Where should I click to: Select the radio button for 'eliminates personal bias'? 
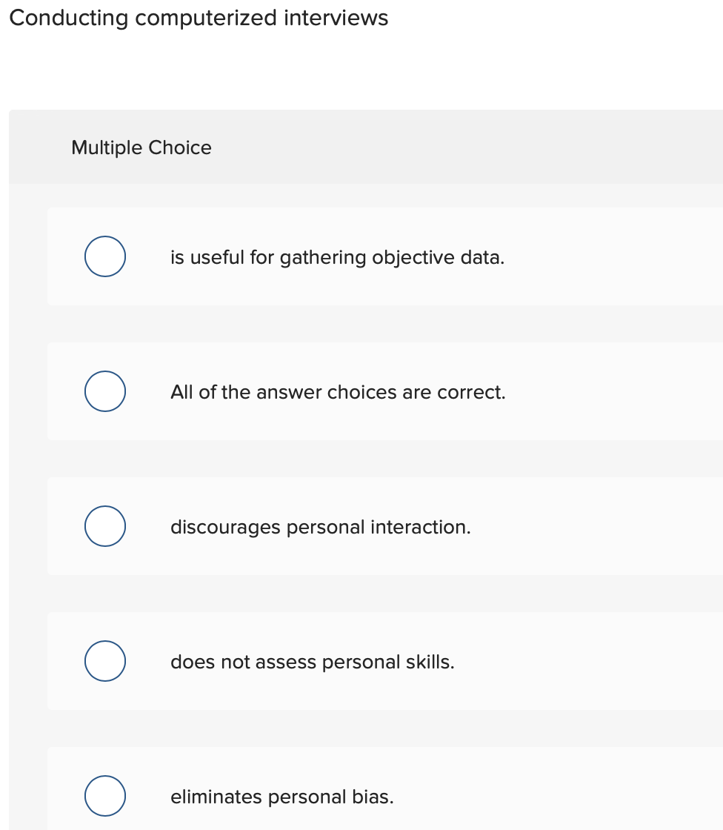click(x=104, y=796)
